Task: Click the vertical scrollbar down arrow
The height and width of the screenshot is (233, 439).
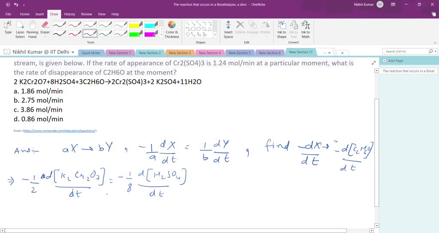Action: pos(376,225)
